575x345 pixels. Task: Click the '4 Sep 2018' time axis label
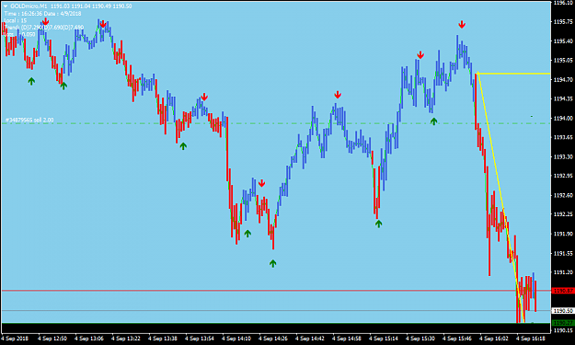[15, 338]
